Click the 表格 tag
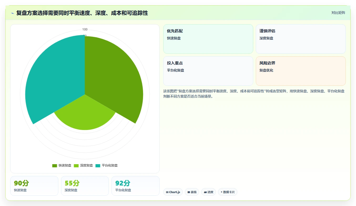This screenshot has height=206, width=356. 192,192
